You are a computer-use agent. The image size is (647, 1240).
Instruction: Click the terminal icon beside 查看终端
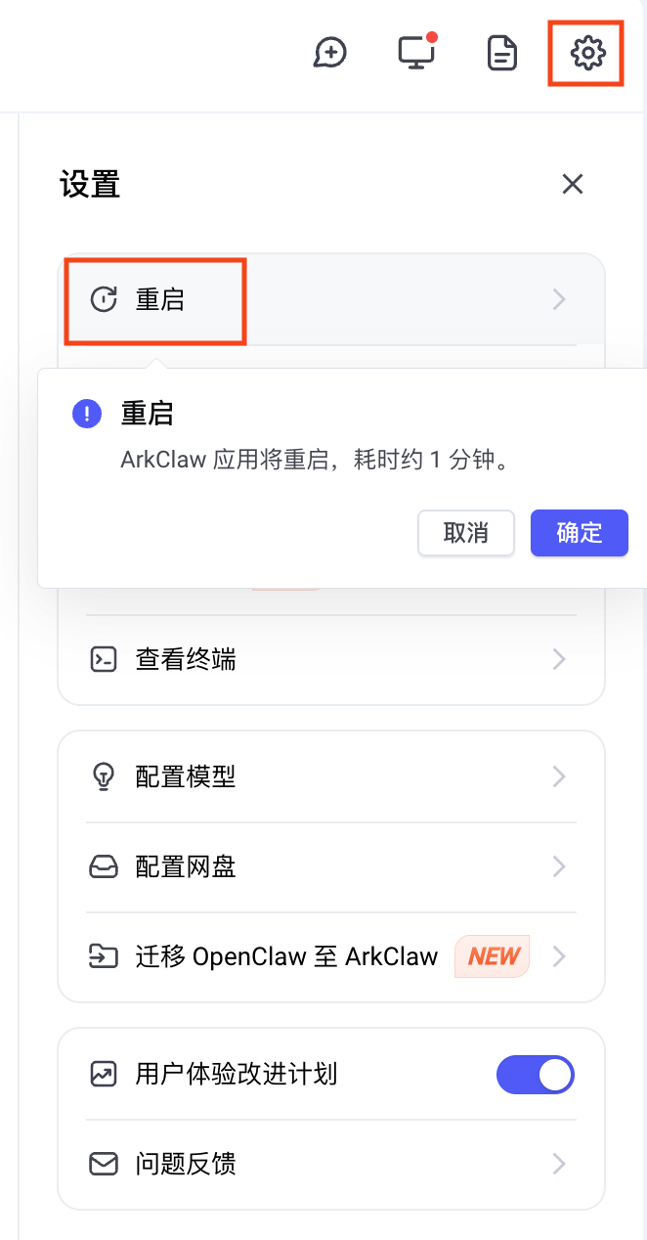click(104, 660)
